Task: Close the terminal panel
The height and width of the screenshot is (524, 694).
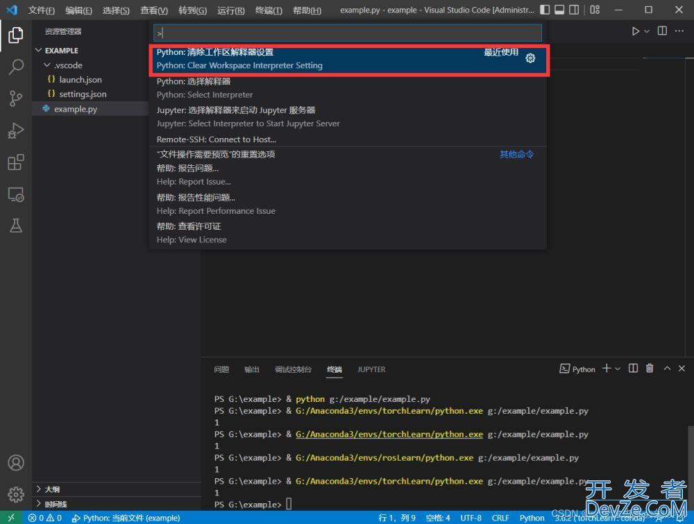Action: 682,369
